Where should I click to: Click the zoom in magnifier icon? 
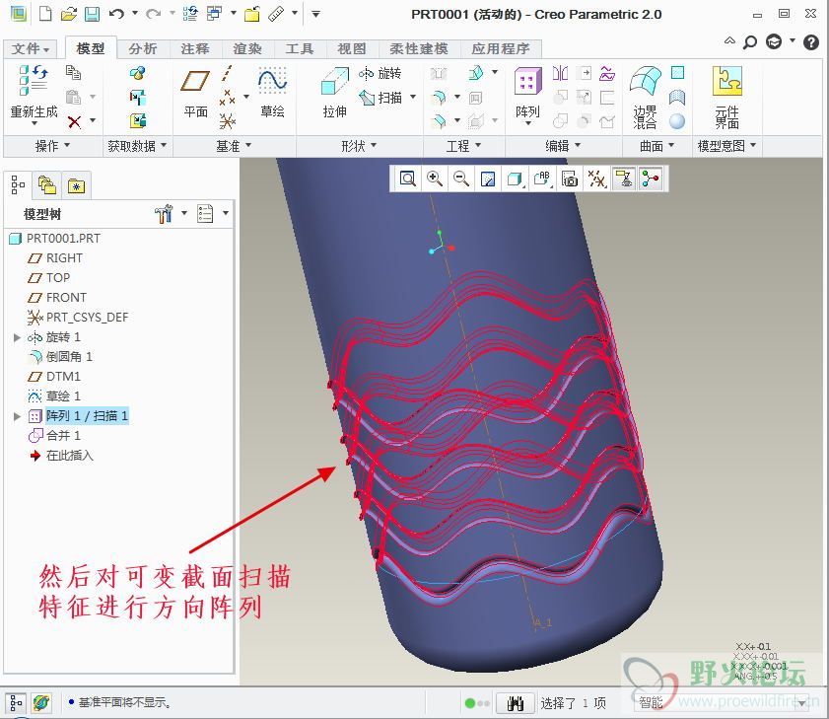click(434, 179)
